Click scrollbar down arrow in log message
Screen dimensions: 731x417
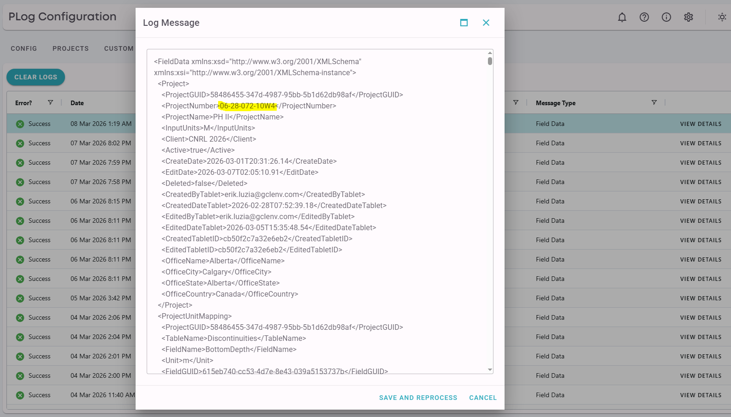[490, 370]
